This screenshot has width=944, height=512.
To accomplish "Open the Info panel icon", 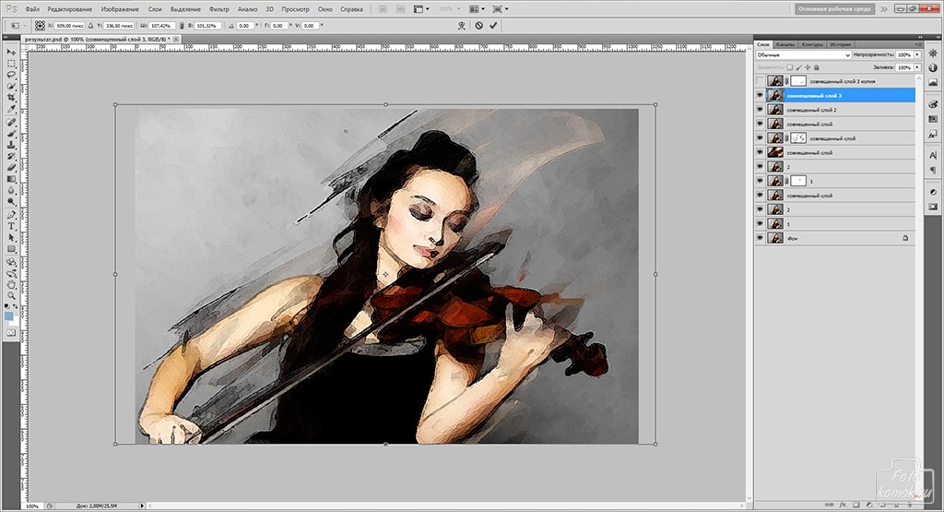I will click(x=933, y=68).
